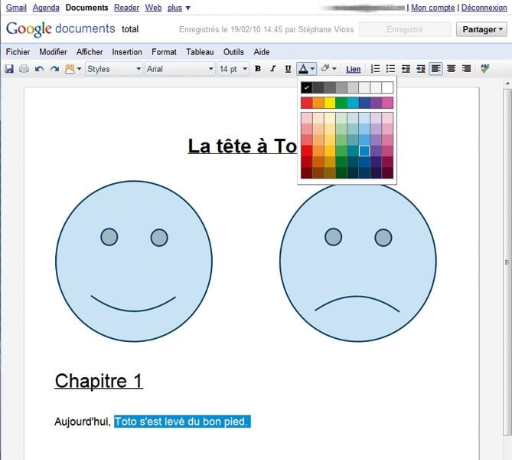The width and height of the screenshot is (512, 460).
Task: Click the Redo arrow icon
Action: [x=54, y=69]
